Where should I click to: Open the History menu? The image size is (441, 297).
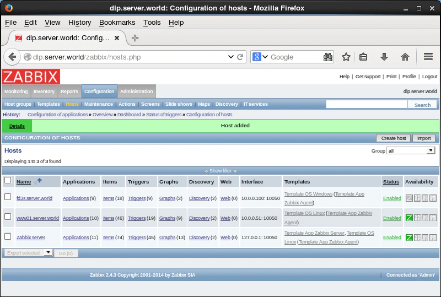(x=79, y=23)
